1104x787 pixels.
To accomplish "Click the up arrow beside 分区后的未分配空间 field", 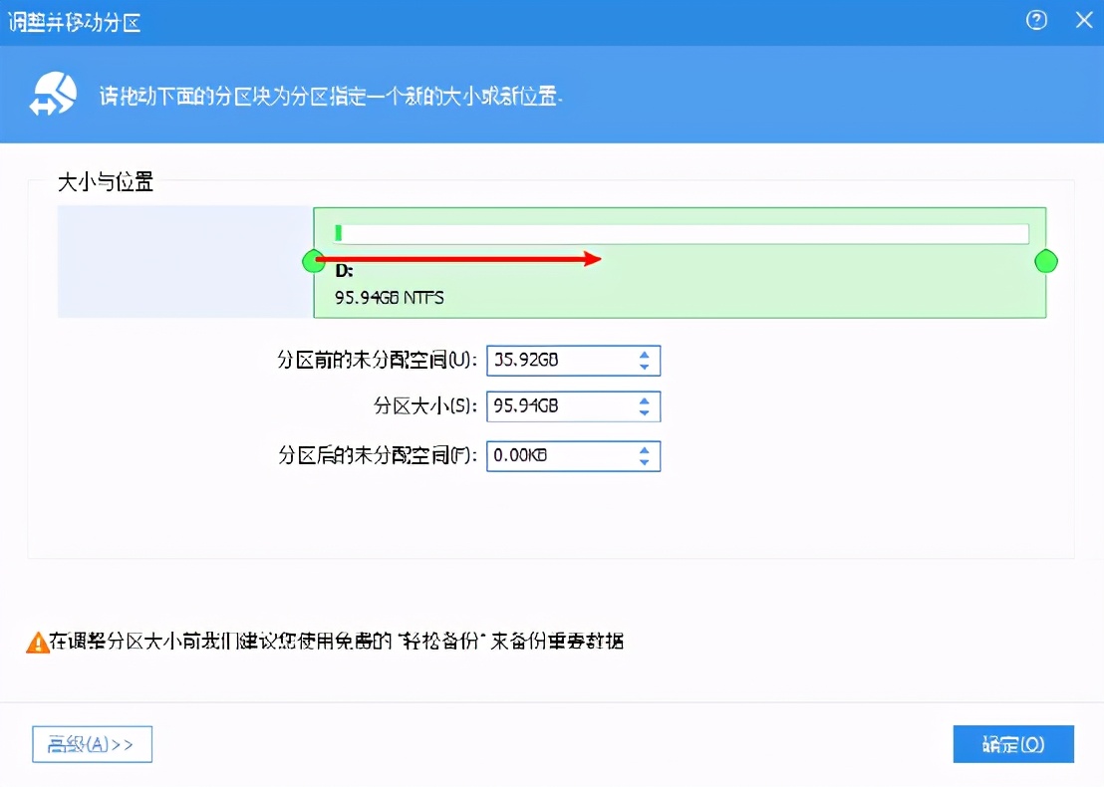I will pyautogui.click(x=645, y=450).
